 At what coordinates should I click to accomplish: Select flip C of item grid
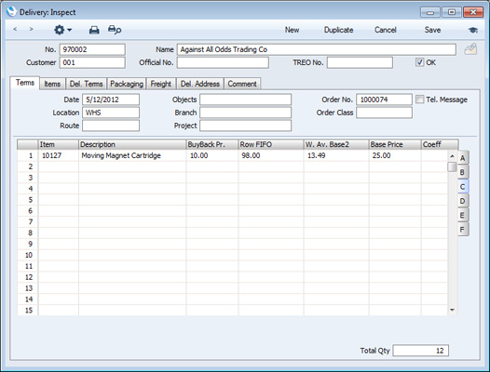pyautogui.click(x=462, y=187)
